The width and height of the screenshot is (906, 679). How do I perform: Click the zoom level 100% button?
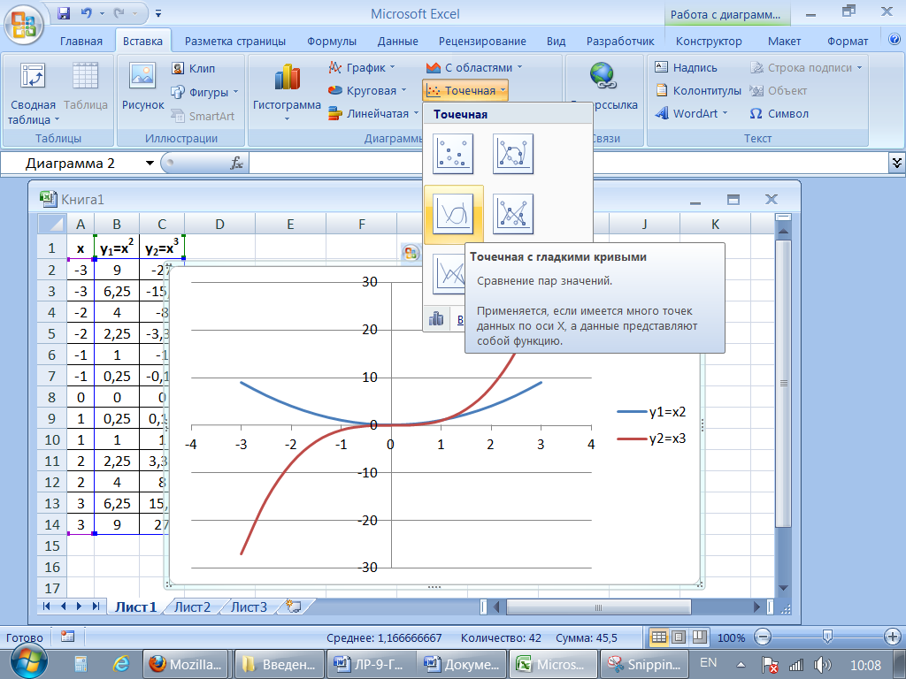click(731, 638)
